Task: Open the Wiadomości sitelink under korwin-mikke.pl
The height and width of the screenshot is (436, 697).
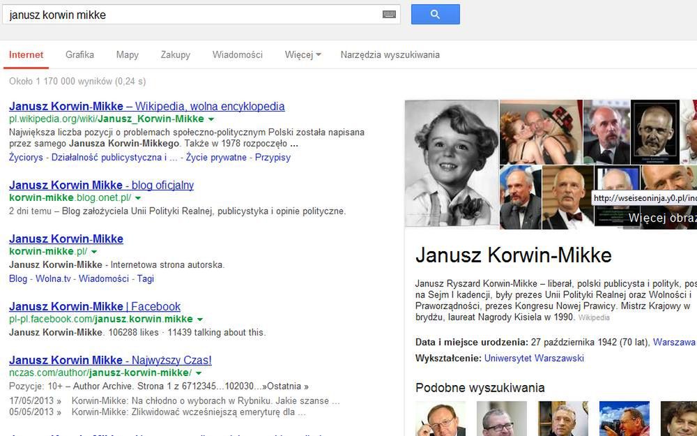Action: pyautogui.click(x=104, y=278)
